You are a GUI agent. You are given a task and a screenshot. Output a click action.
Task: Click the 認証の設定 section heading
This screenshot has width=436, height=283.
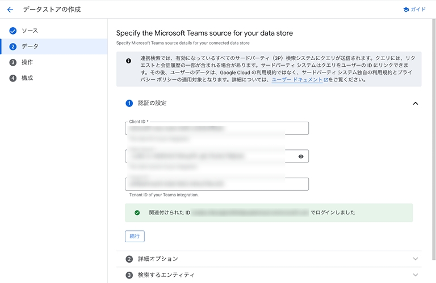tap(152, 103)
